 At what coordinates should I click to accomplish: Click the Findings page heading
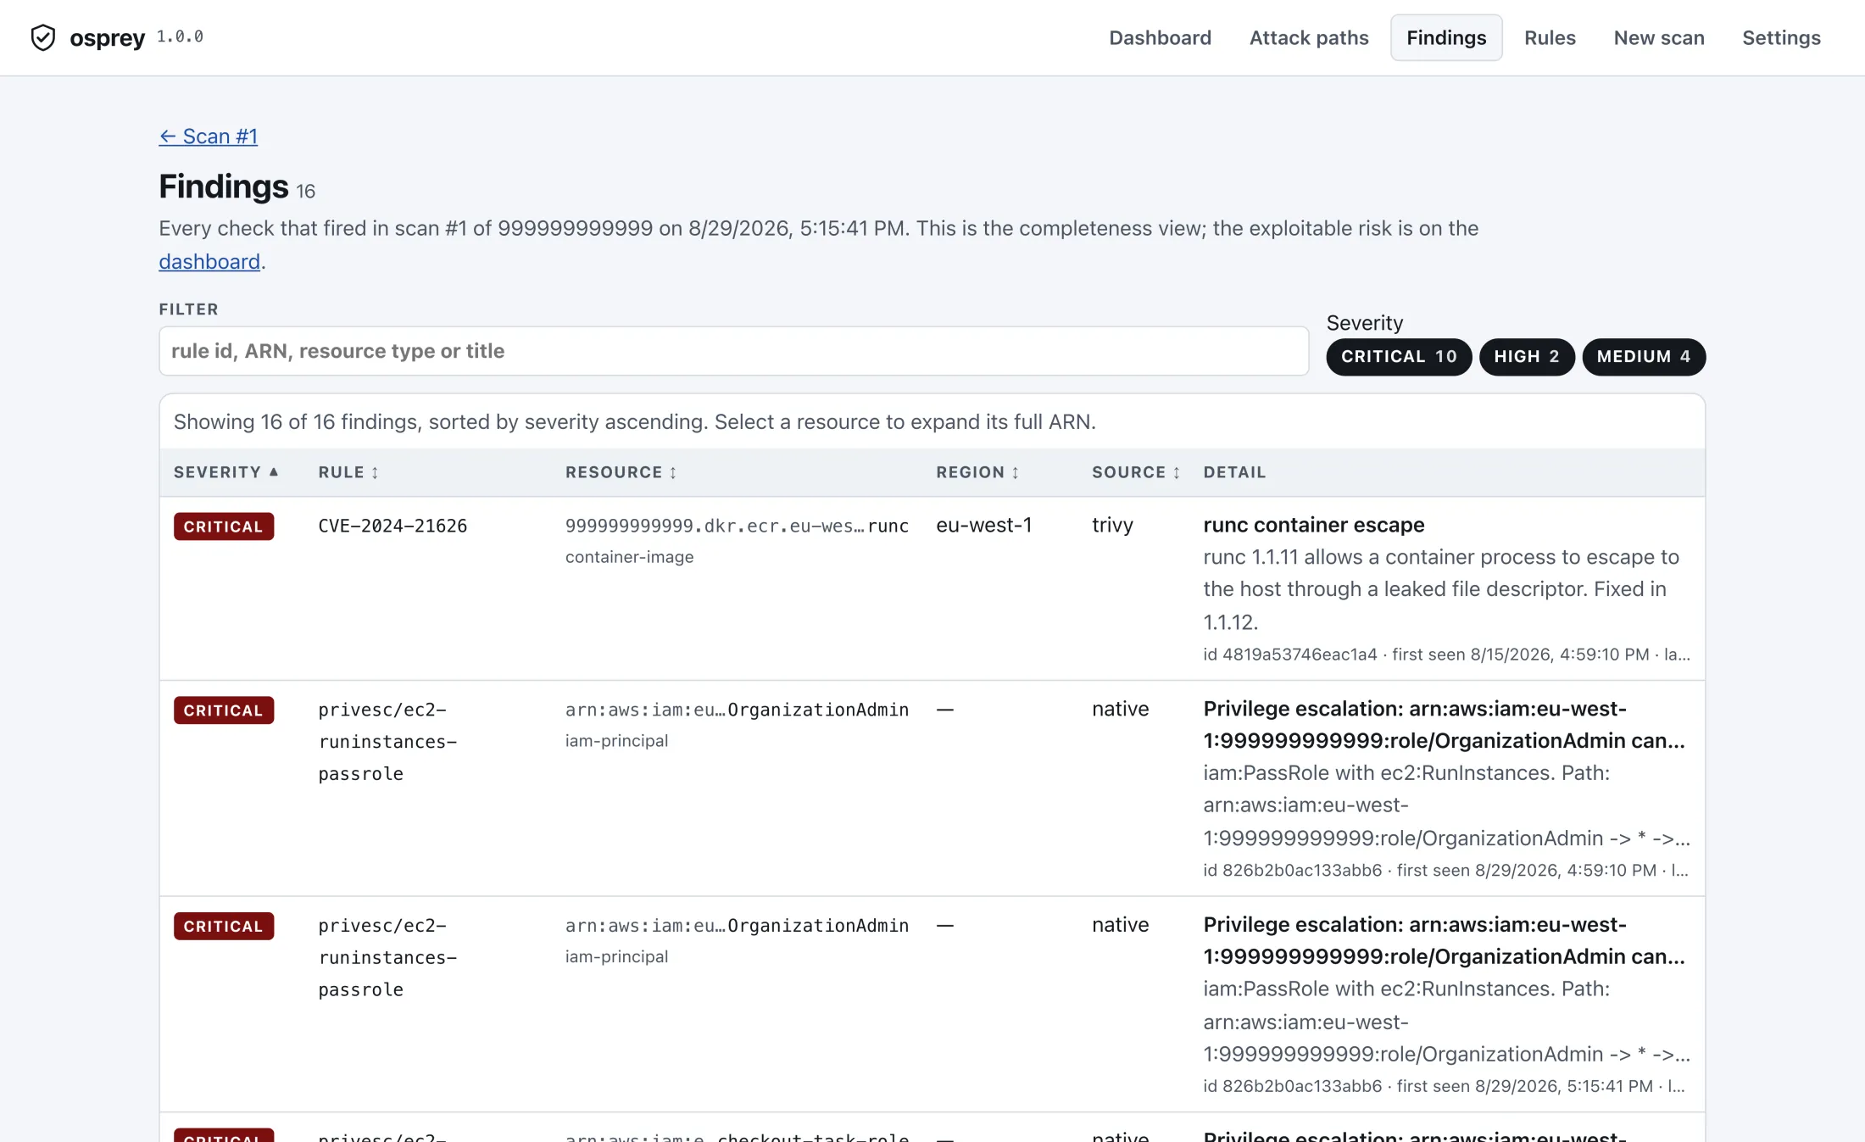[224, 186]
